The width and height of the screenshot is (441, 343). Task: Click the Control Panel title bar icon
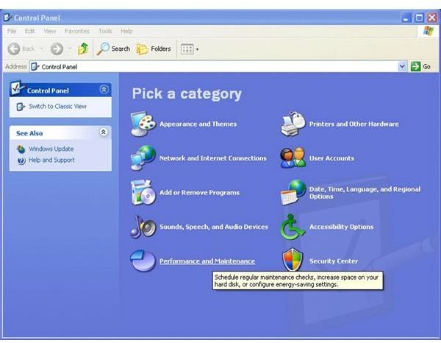[7, 18]
